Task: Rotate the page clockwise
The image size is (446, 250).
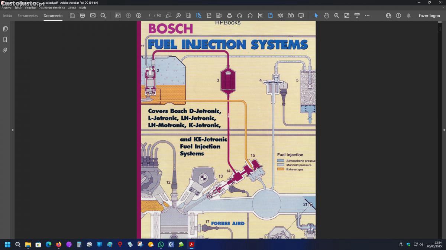Action: (x=240, y=16)
